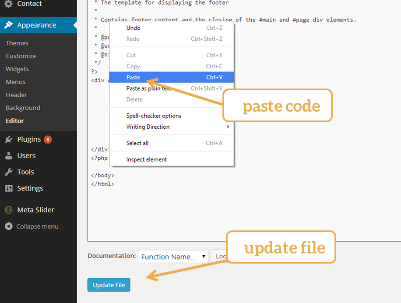401x303 pixels.
Task: Open the Widgets manager
Action: (17, 69)
